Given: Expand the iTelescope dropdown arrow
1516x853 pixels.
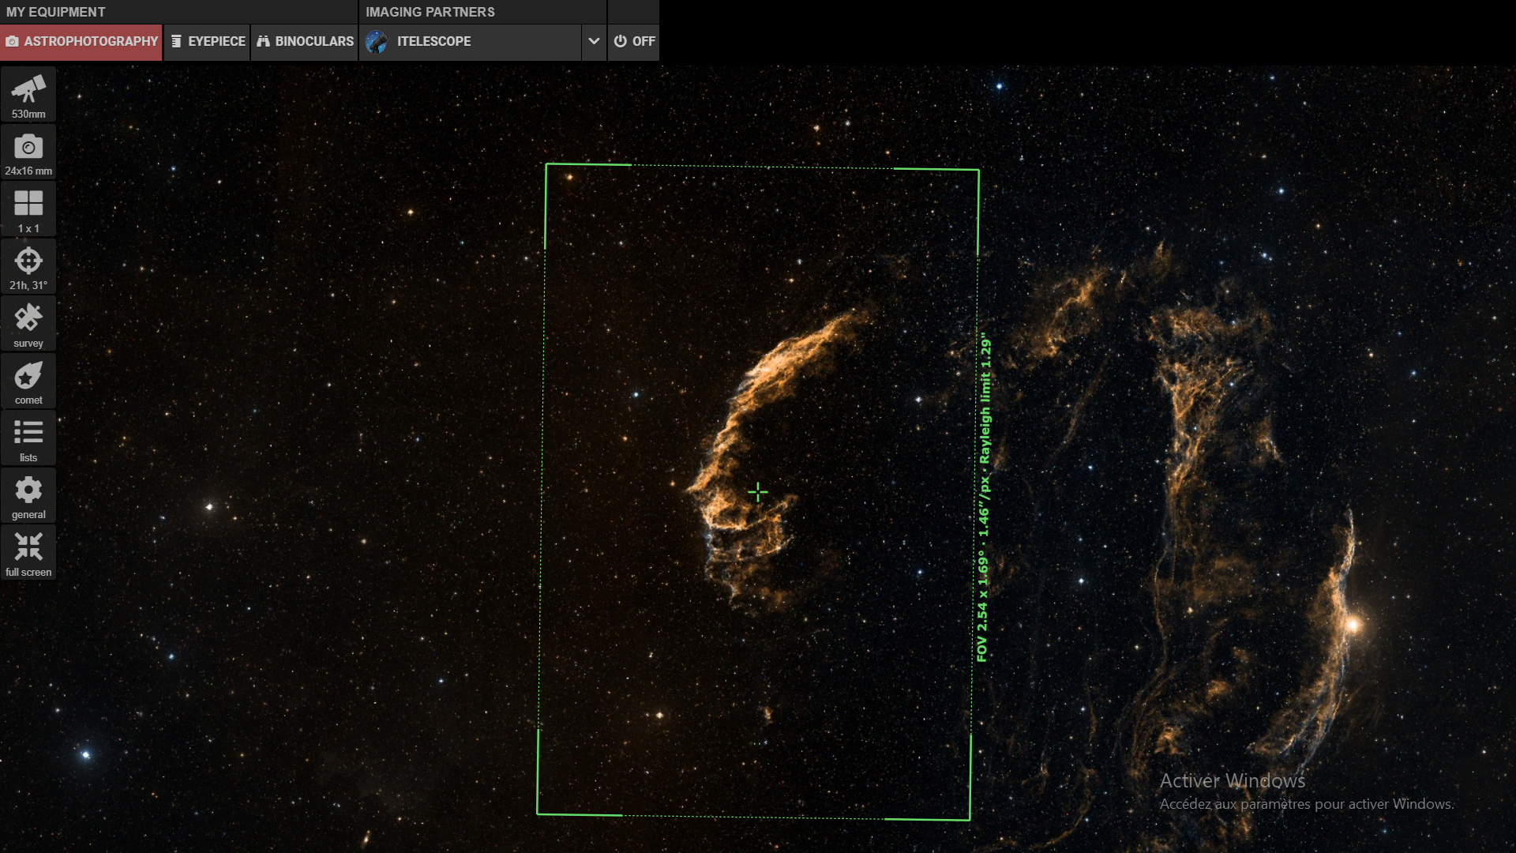Looking at the screenshot, I should point(594,41).
